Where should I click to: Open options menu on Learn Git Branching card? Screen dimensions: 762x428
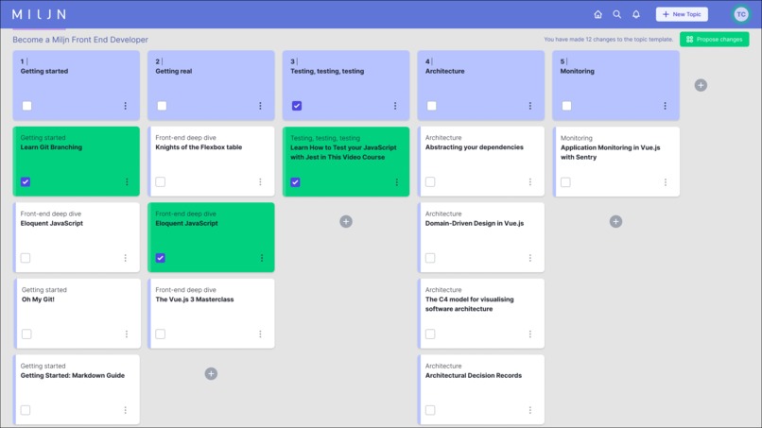(x=127, y=181)
